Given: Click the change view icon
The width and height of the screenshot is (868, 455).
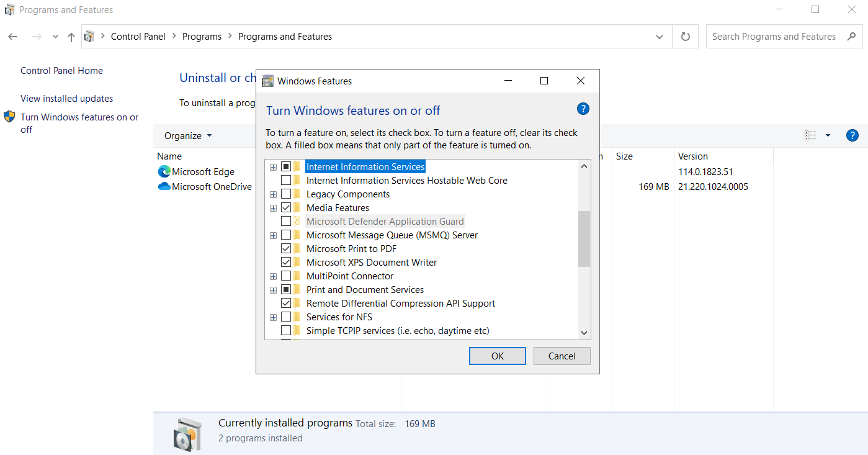Looking at the screenshot, I should 810,135.
